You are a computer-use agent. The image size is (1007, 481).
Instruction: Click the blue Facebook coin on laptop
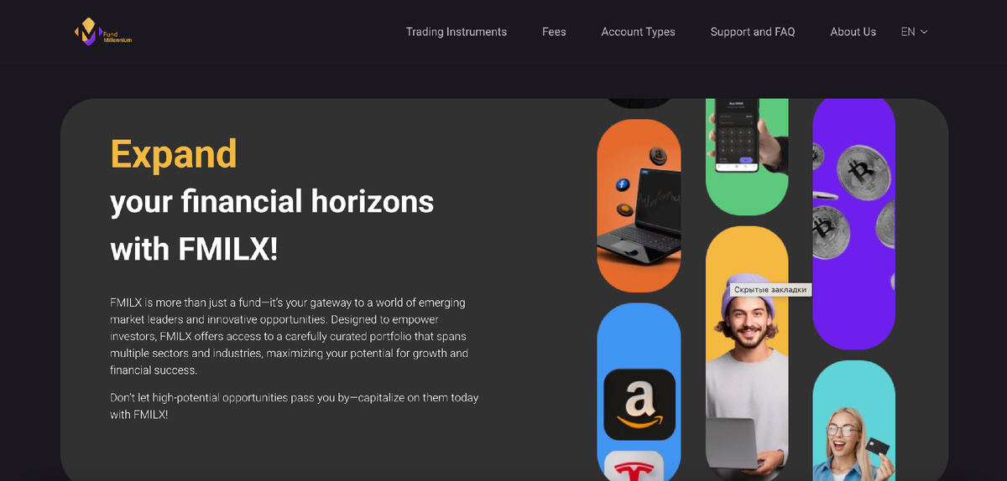623,184
